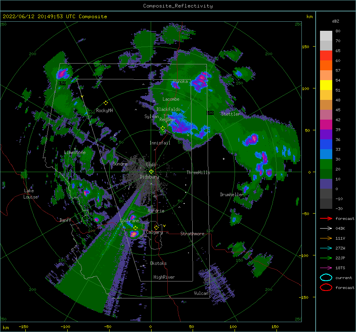The height and width of the screenshot is (332, 356).
Task: Click the storm cell southwest of Cochrane
Action: click(x=134, y=234)
